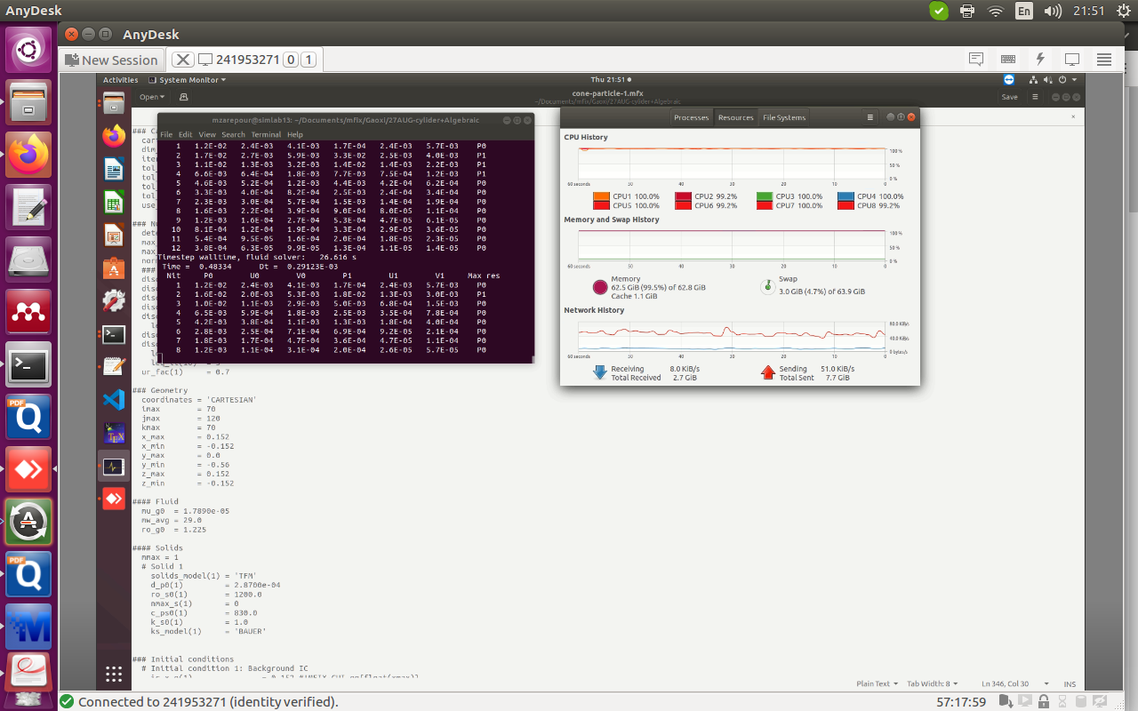Screen dimensions: 1138x711
Task: Click the CPU1 orange color swatch
Action: pyautogui.click(x=600, y=196)
